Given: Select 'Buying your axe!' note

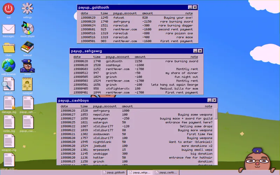Looking at the screenshot, I should (178, 18).
